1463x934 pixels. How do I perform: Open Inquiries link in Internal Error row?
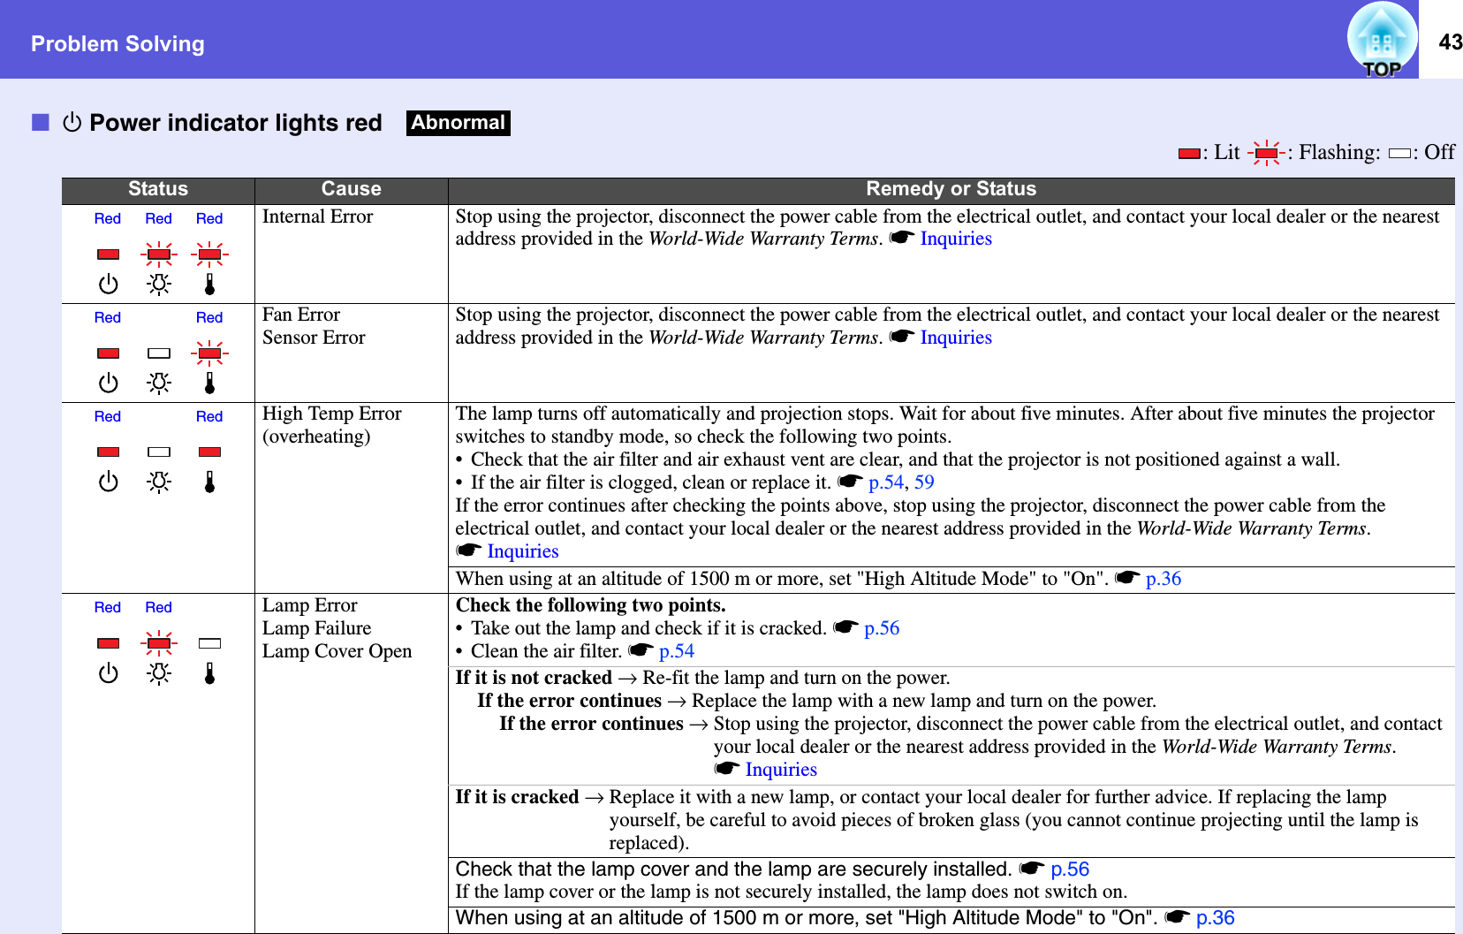956,239
